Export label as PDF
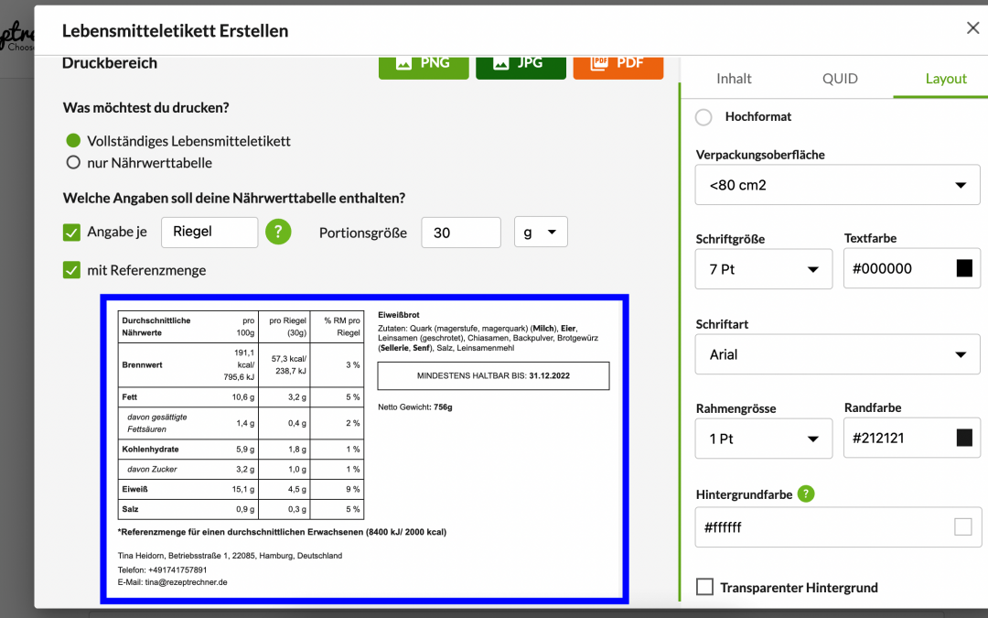 618,68
